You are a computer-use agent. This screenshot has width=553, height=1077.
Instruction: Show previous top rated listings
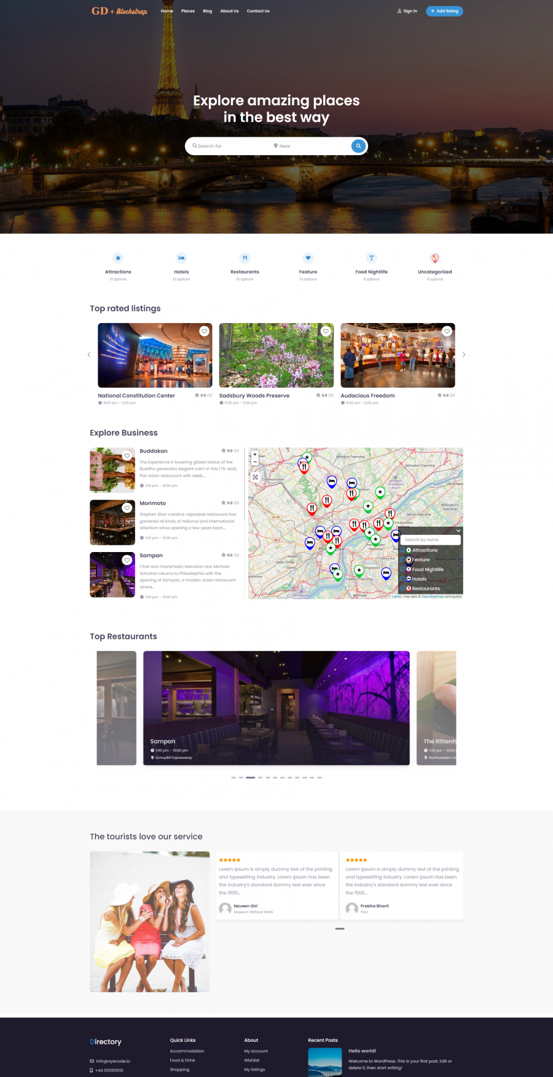click(89, 354)
